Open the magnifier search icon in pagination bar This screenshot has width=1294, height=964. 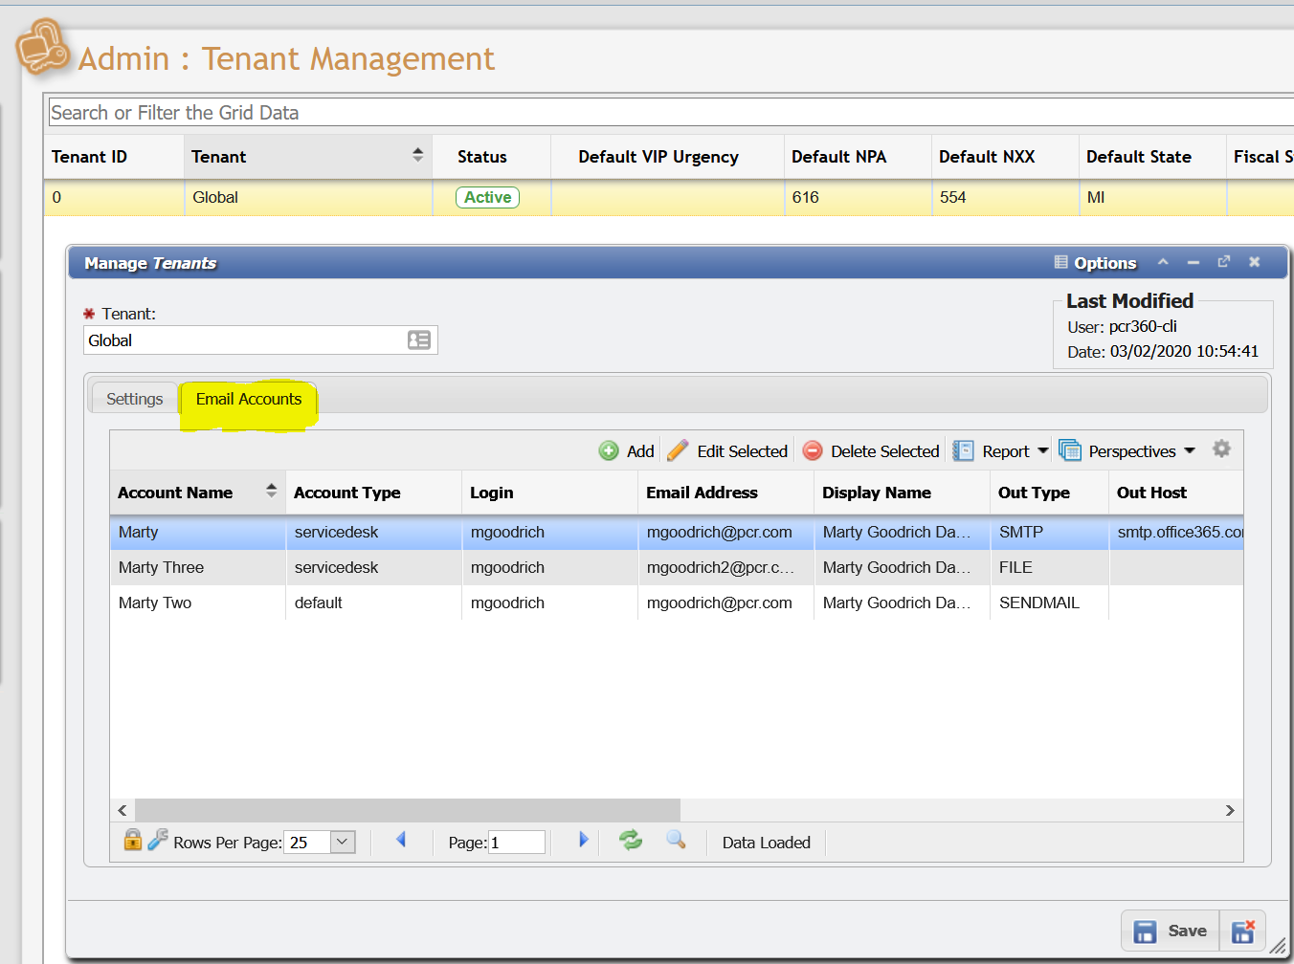[676, 842]
